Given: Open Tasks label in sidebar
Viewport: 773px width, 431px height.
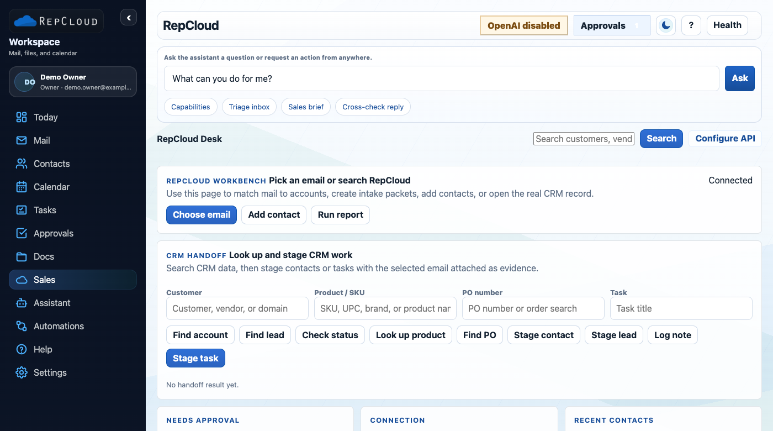Looking at the screenshot, I should 45,210.
